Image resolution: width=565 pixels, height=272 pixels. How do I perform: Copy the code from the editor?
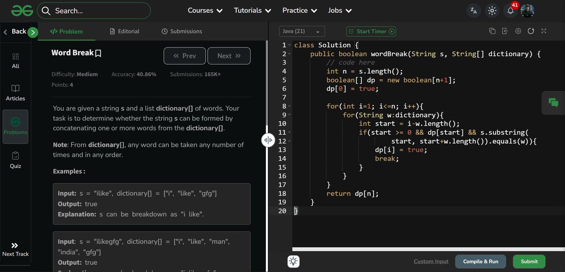[x=492, y=30]
